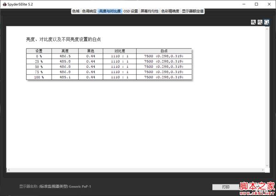The width and height of the screenshot is (276, 196).
Task: Open the 屏幕均匀性 tab
Action: click(149, 11)
